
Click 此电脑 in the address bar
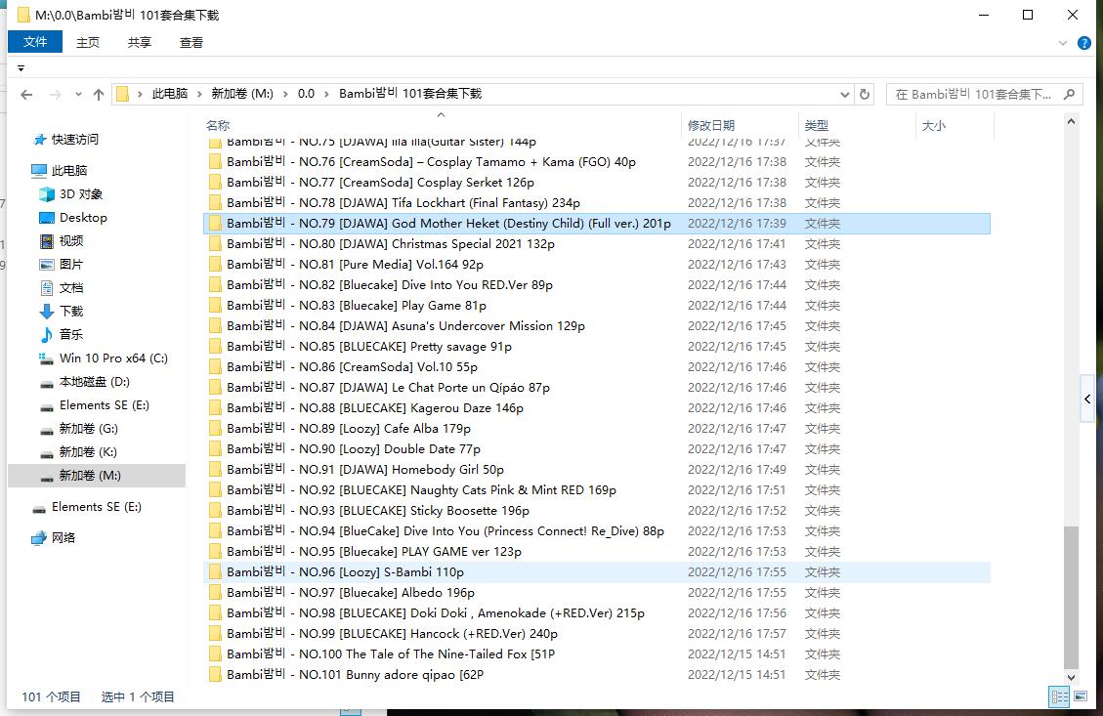coord(170,94)
